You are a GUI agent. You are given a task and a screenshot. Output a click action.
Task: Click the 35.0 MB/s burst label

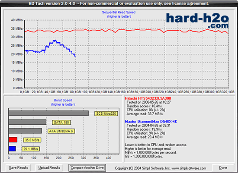[32, 140]
